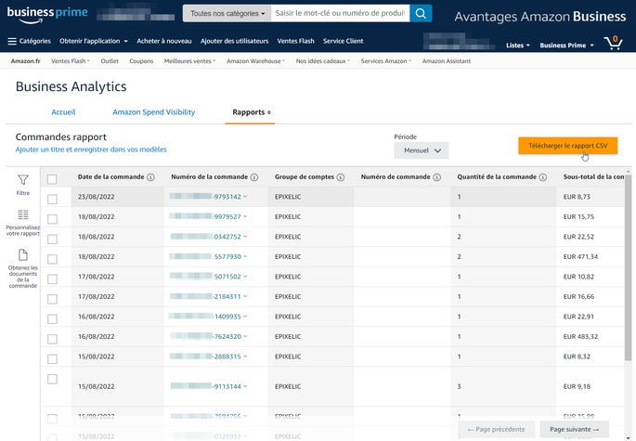This screenshot has height=441, width=636.
Task: Open Amazon Warehouse dropdown
Action: (255, 61)
